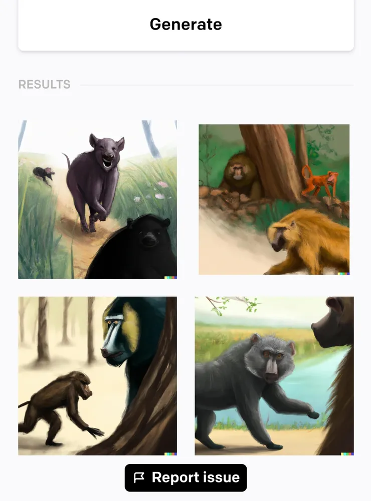Screen dimensions: 371x501
Task: Open the purple running animal result image
Action: (97, 199)
